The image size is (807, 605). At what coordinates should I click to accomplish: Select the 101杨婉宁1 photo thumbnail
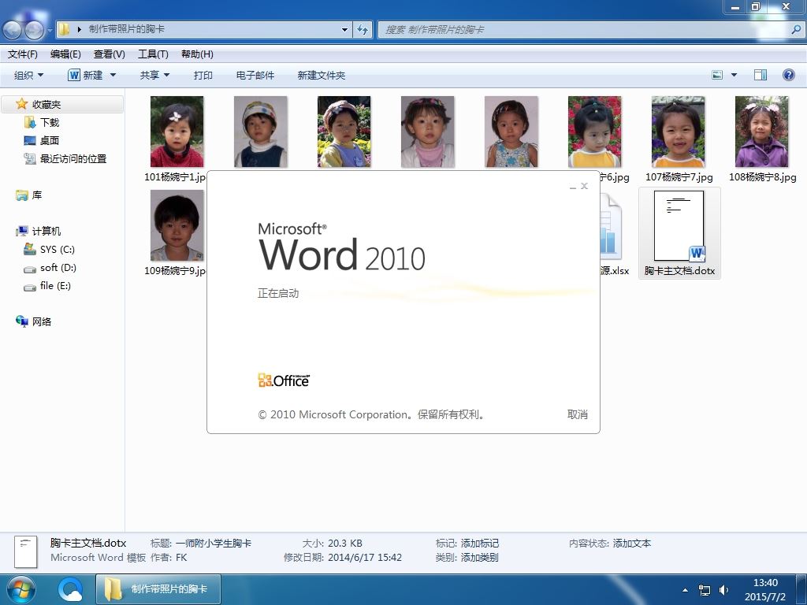pyautogui.click(x=177, y=132)
